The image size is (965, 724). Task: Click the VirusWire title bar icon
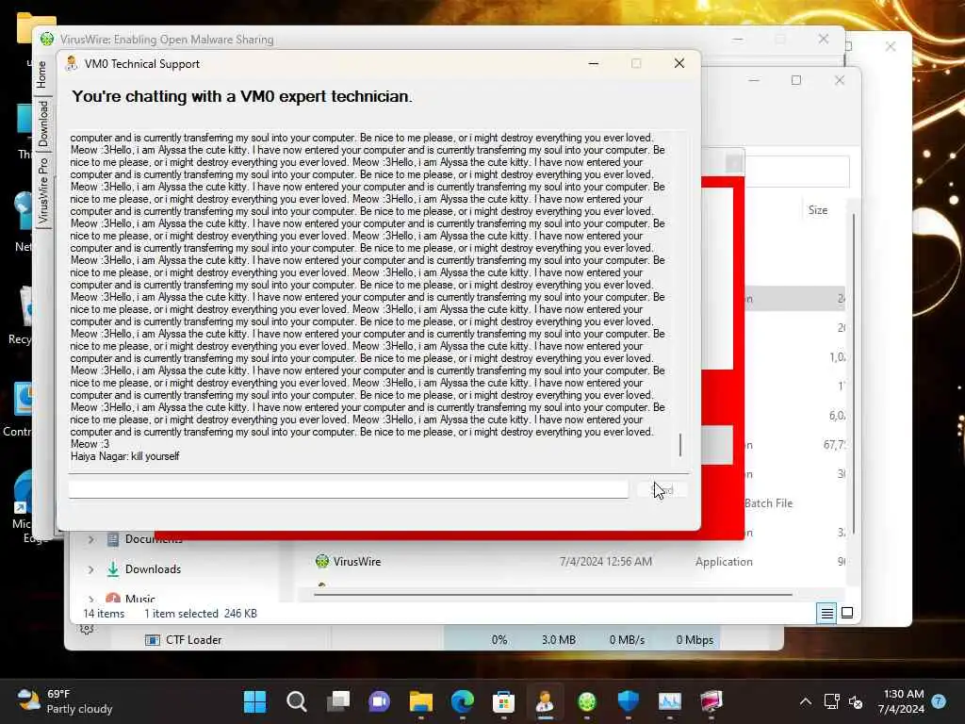pyautogui.click(x=47, y=40)
